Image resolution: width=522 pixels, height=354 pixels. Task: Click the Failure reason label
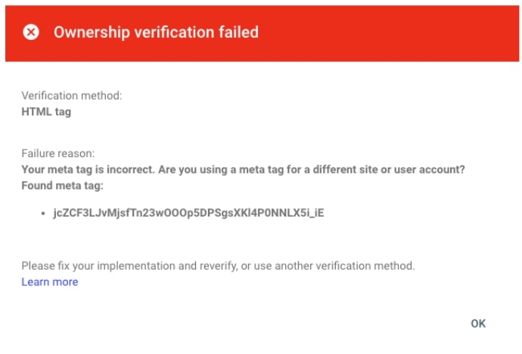[58, 153]
